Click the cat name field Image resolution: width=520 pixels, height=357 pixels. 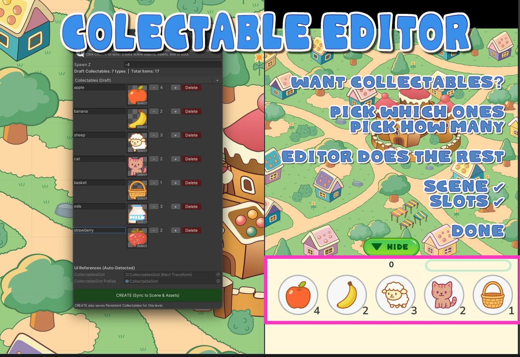pyautogui.click(x=99, y=159)
